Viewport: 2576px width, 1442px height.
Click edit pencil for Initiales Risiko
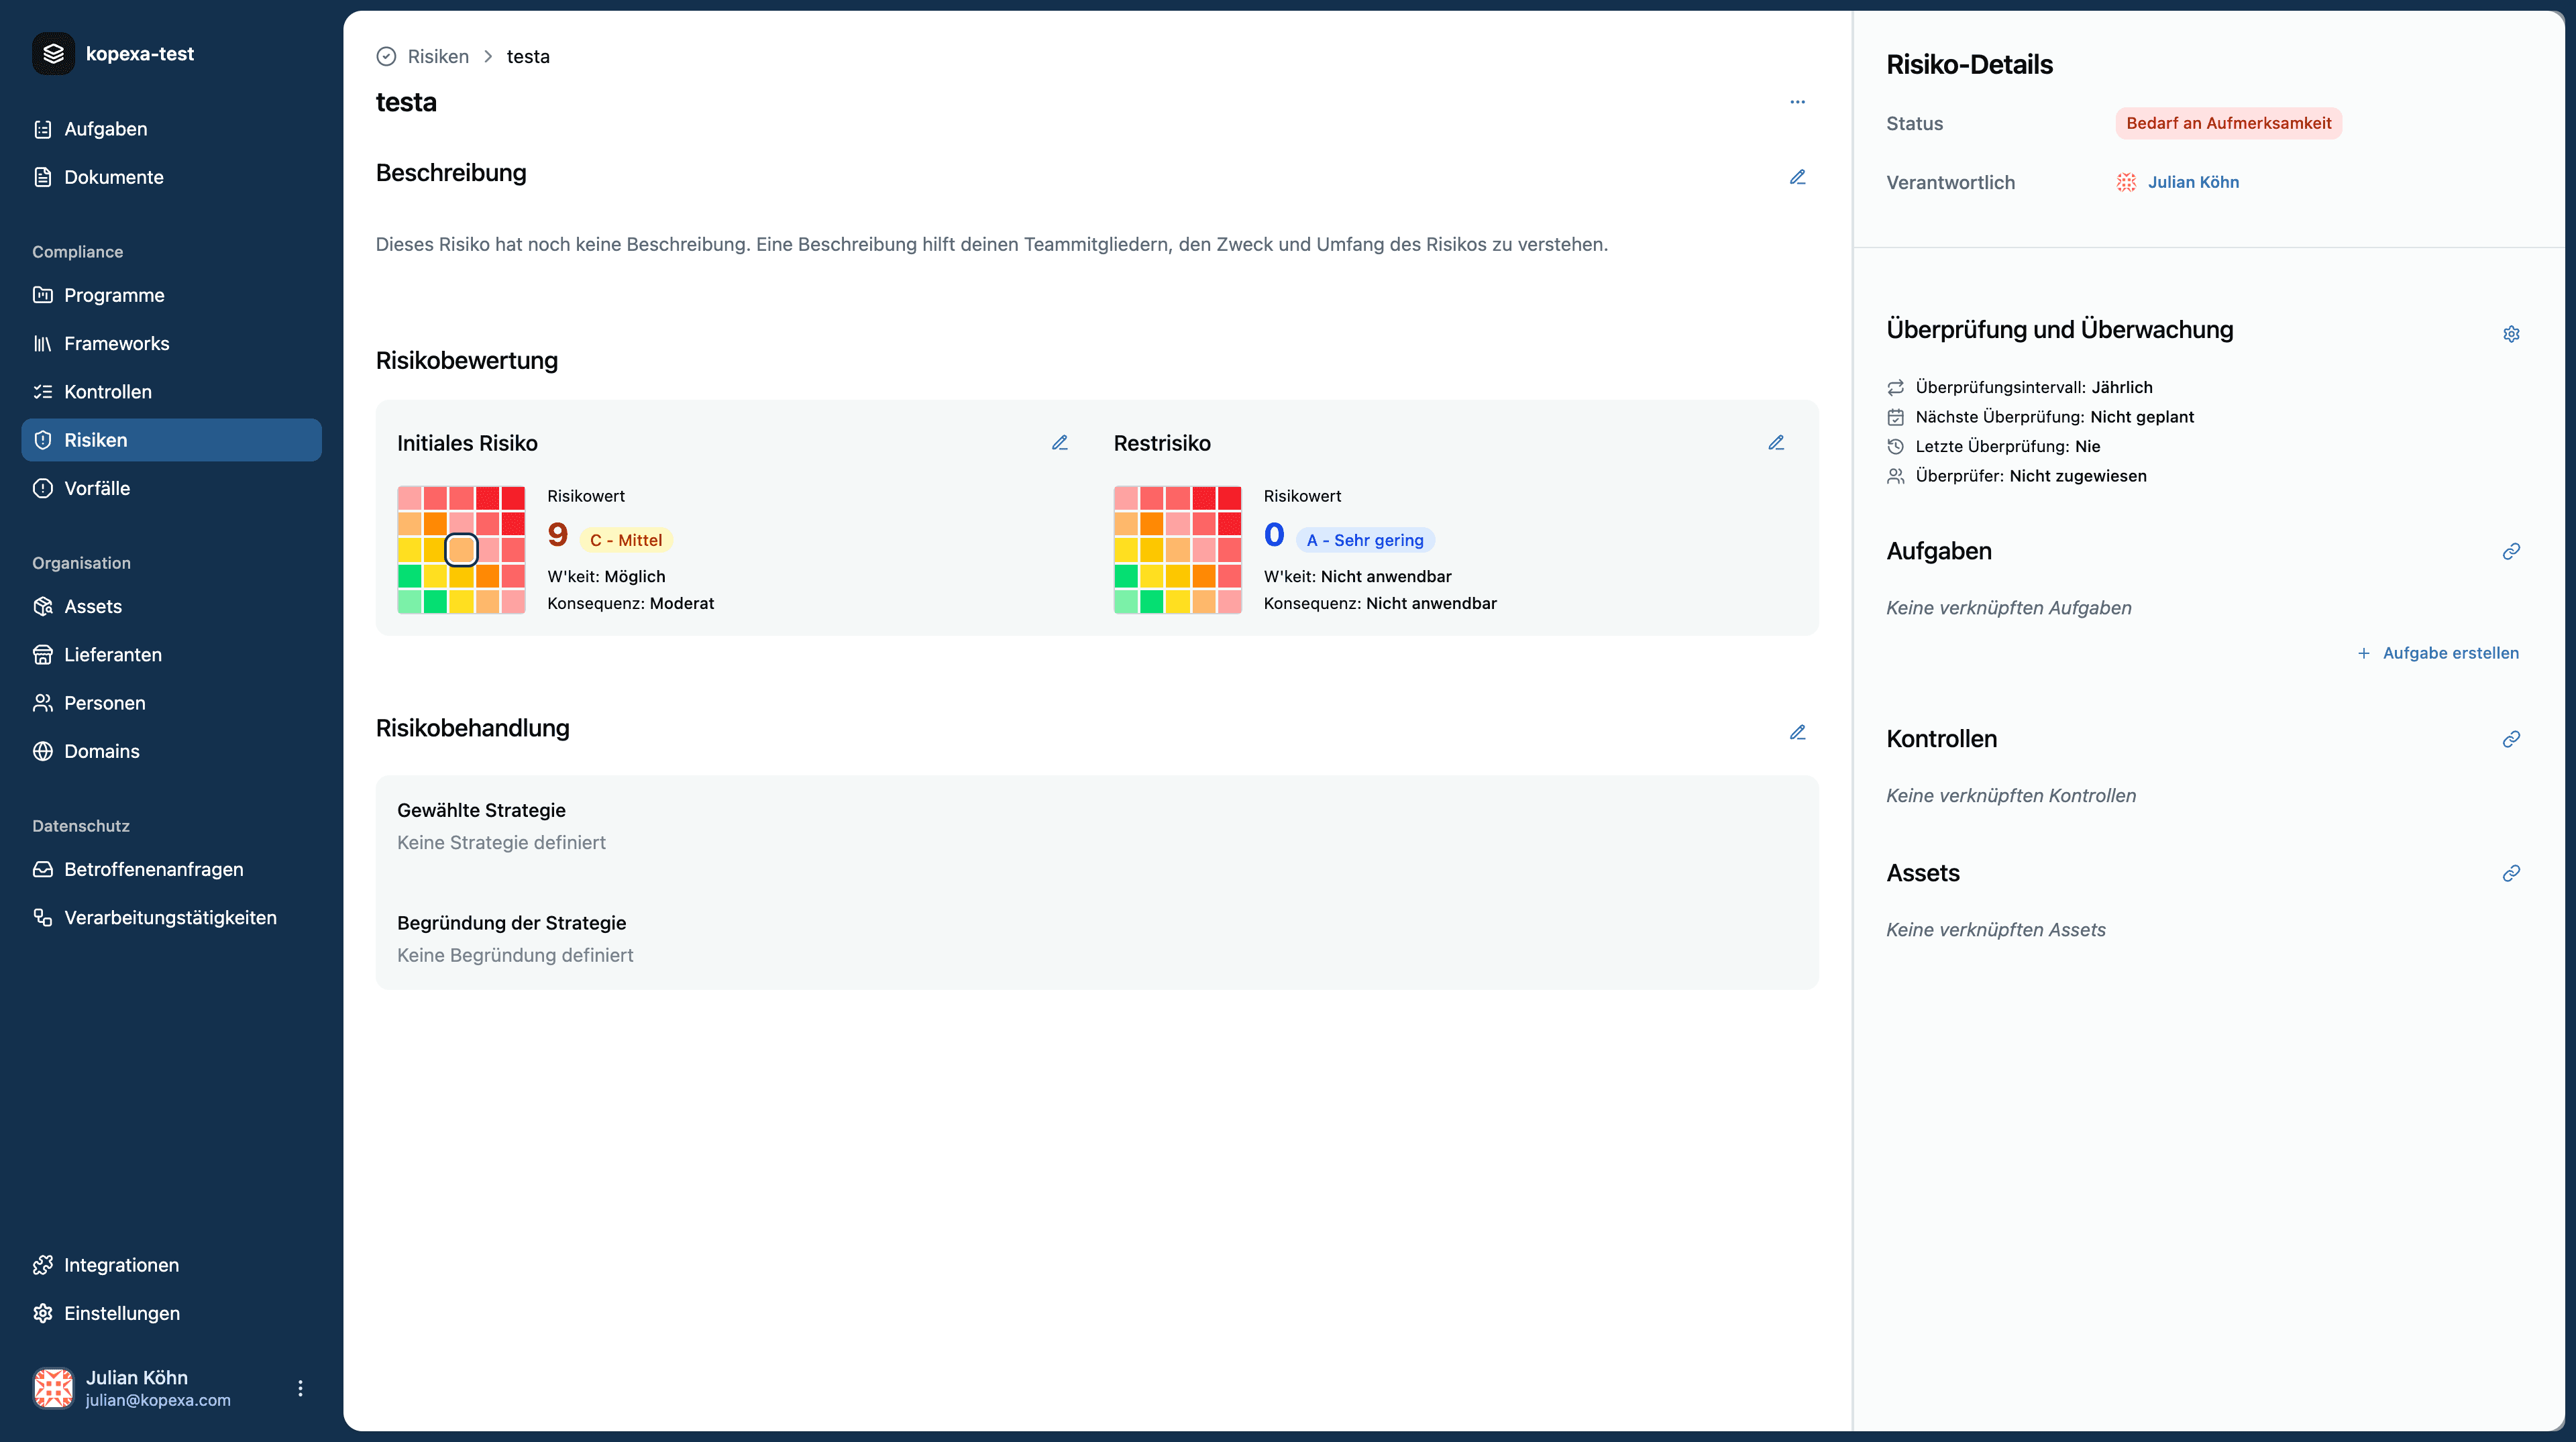coord(1060,443)
